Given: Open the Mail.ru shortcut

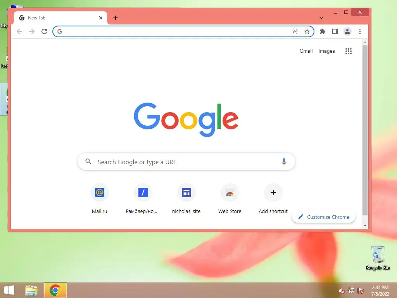Looking at the screenshot, I should point(100,199).
